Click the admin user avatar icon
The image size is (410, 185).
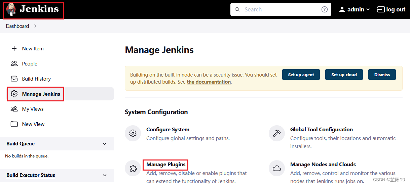pos(342,9)
